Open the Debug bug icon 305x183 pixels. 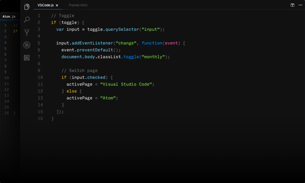tap(27, 45)
